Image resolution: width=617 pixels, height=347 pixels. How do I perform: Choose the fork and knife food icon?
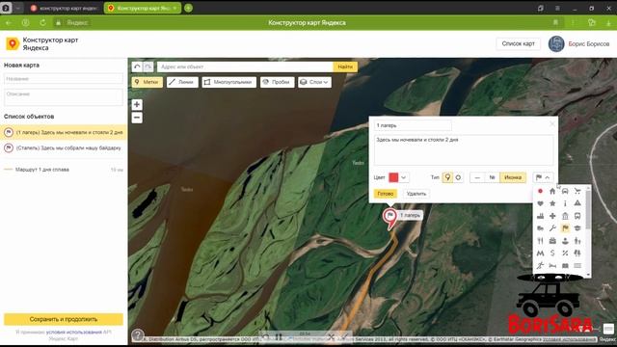(540, 241)
